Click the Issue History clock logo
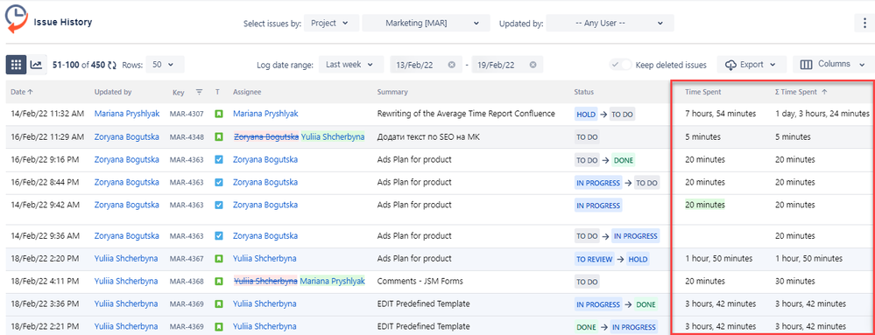875x335 pixels. [16, 21]
